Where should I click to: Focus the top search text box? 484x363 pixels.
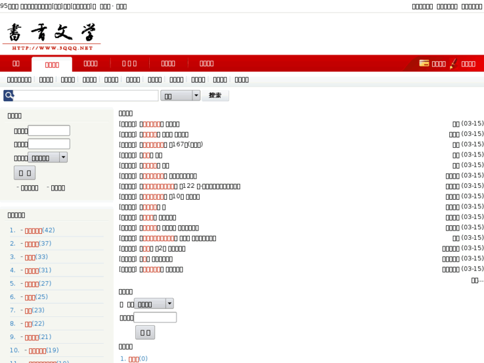point(86,95)
